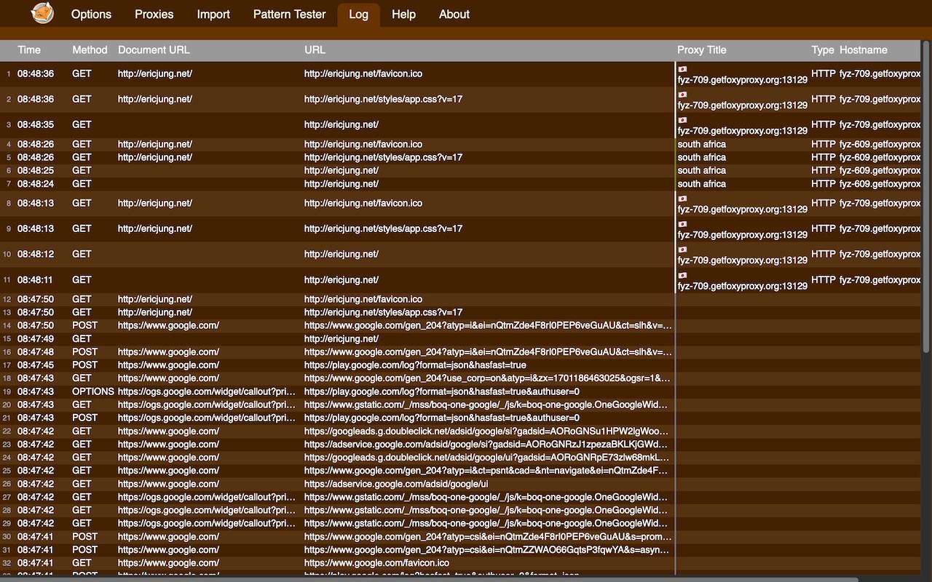Viewport: 932px width, 582px height.
Task: Open the Import tab
Action: [x=213, y=14]
